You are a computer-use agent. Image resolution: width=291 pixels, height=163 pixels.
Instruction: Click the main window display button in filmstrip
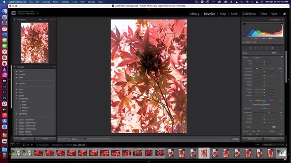pos(12,145)
